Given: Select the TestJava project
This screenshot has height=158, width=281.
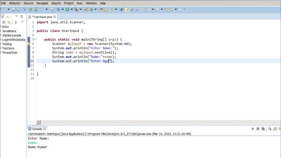Looking at the screenshot, I should click(x=8, y=48).
